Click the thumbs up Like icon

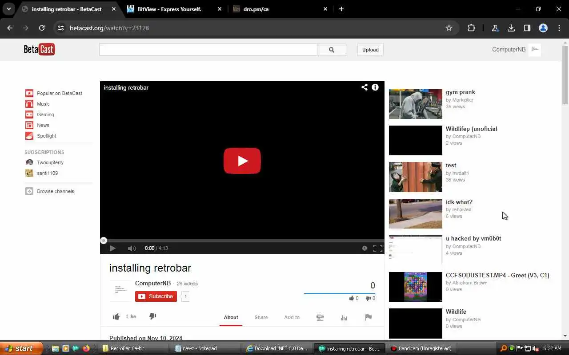click(116, 316)
